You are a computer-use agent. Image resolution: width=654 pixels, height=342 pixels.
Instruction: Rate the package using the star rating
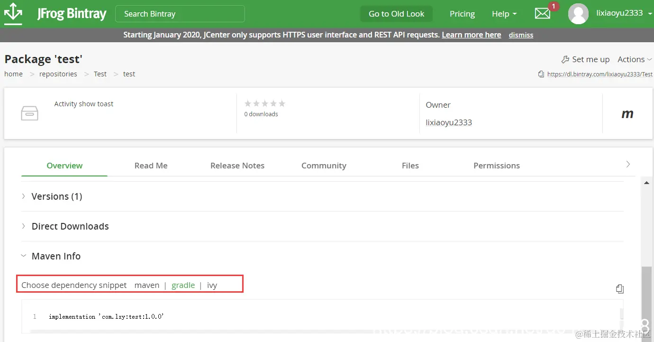[x=265, y=103]
